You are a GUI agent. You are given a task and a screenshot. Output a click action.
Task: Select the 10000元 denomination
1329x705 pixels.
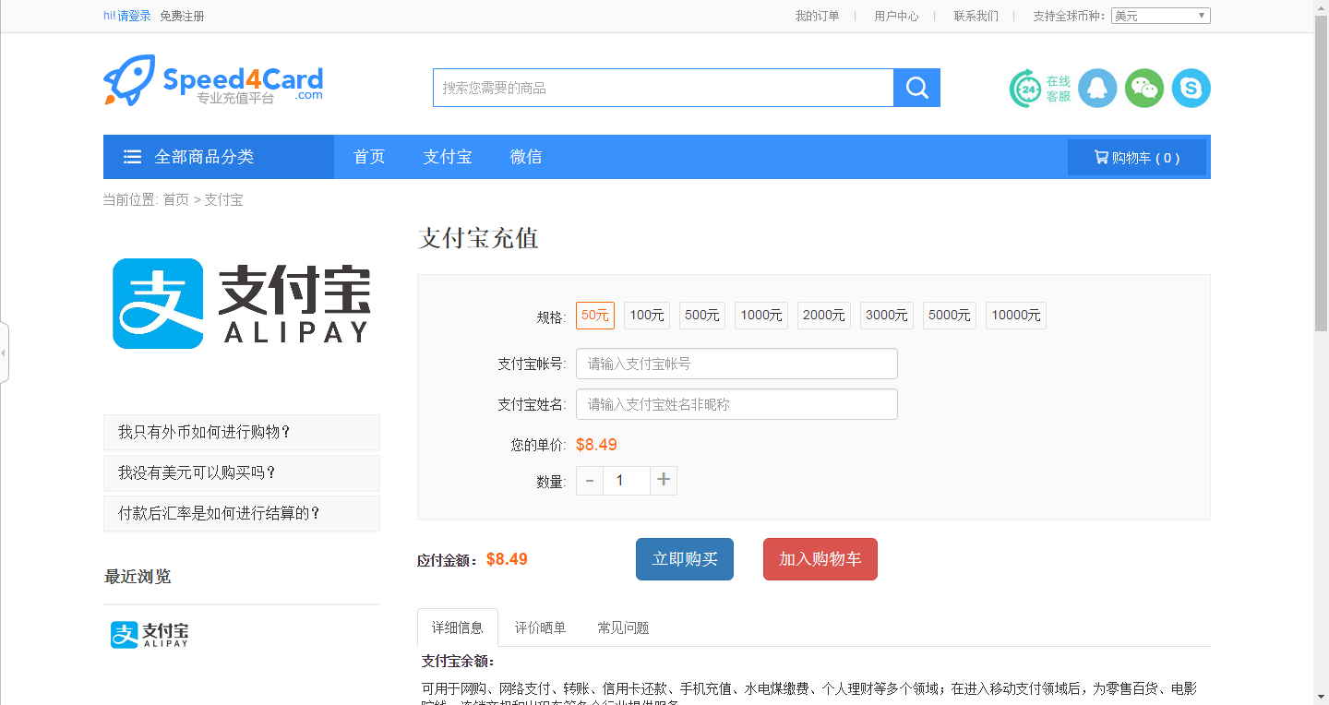point(1016,316)
